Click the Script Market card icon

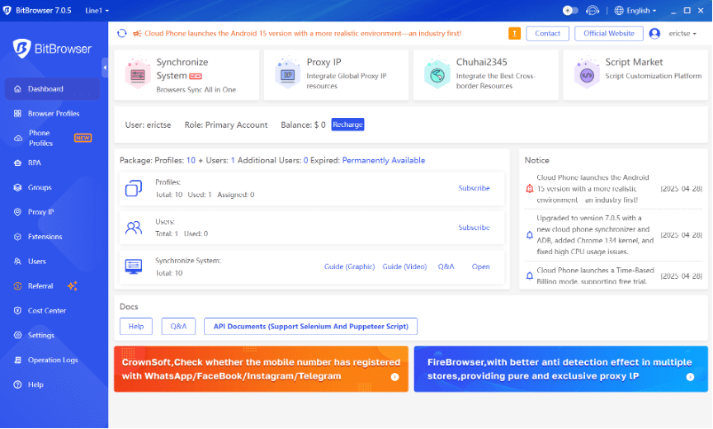[587, 73]
